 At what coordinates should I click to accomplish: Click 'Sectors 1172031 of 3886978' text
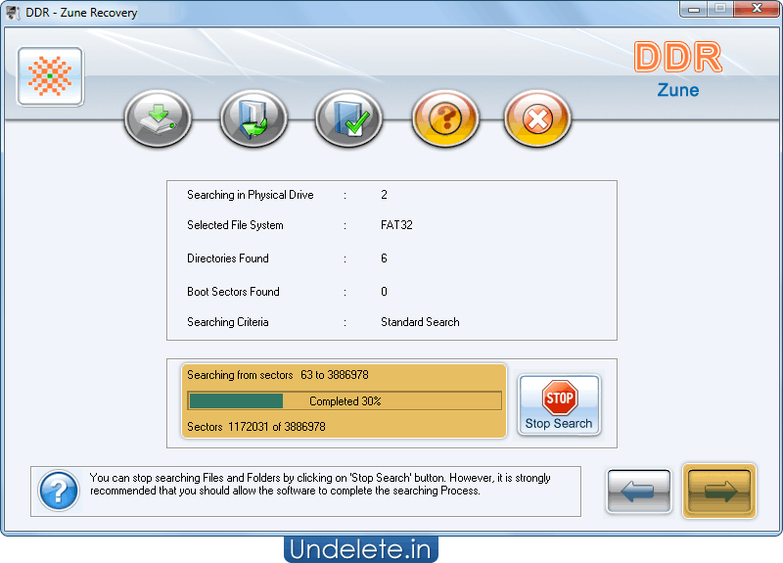(256, 427)
